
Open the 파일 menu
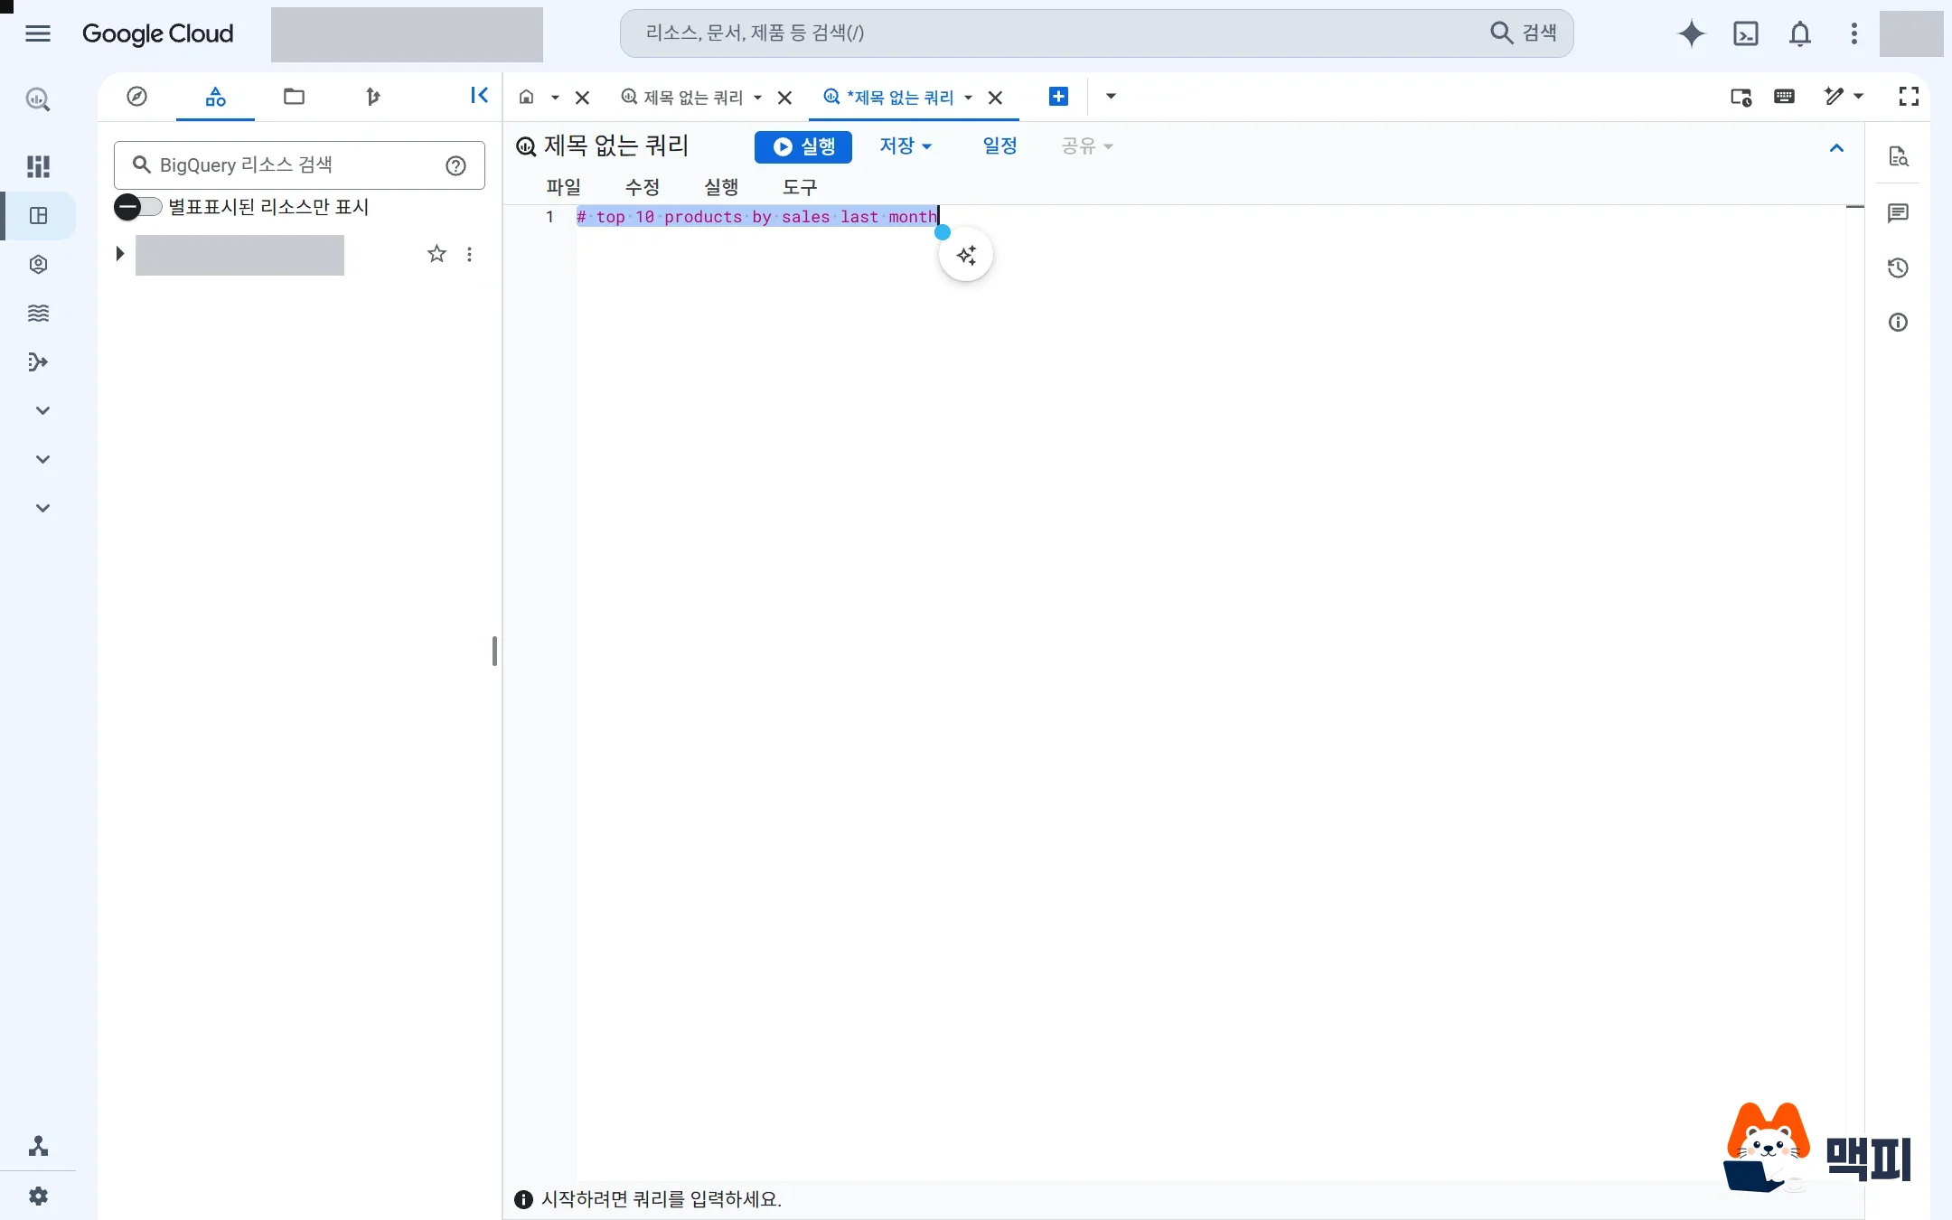563,187
